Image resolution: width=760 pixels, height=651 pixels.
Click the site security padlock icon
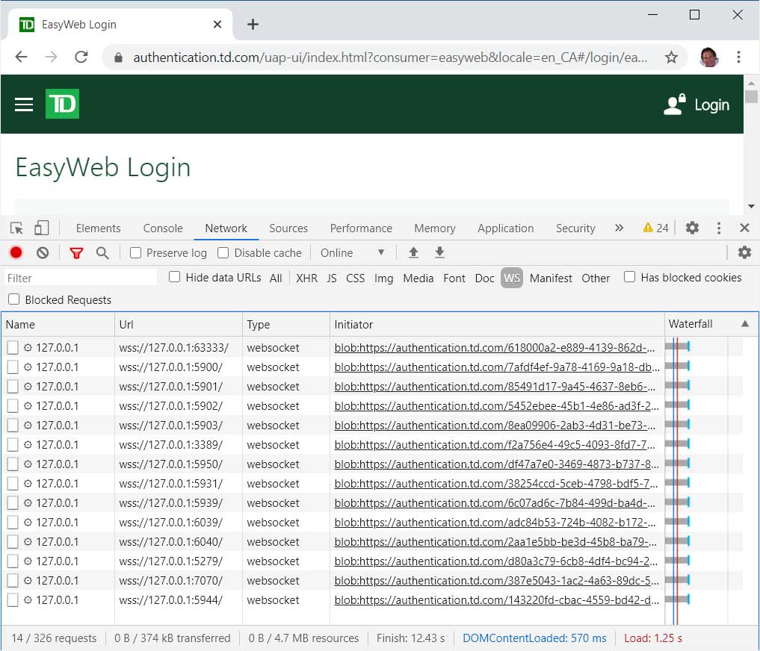click(x=118, y=57)
